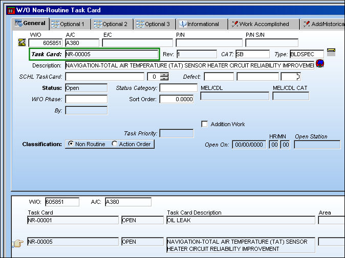This screenshot has height=258, width=345.
Task: Click the OPEN status of NR-00005
Action: tap(142, 242)
